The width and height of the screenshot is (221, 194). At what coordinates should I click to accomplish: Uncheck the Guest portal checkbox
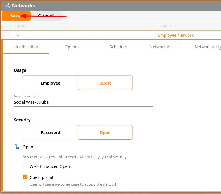pyautogui.click(x=25, y=177)
